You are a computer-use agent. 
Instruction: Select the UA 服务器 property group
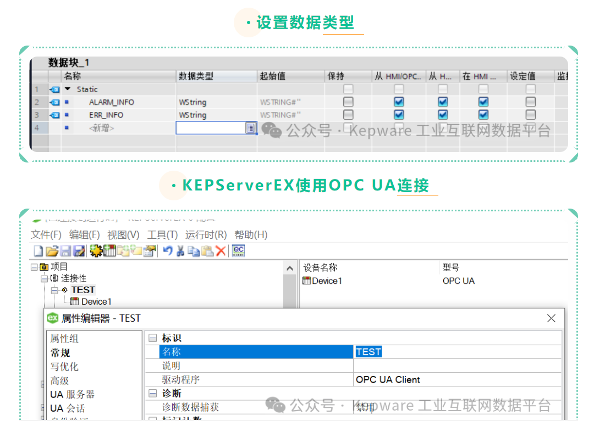click(x=73, y=394)
